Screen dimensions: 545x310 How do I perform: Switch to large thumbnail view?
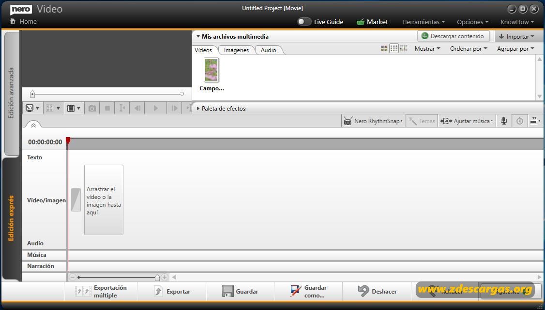pos(384,49)
